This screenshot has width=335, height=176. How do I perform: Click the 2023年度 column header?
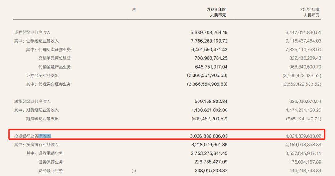pyautogui.click(x=216, y=10)
